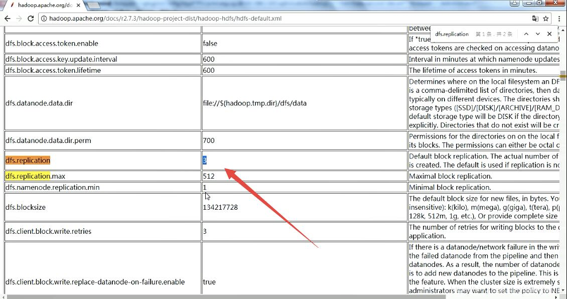Click value 1 for replication.min
This screenshot has height=299, width=567.
[x=205, y=187]
